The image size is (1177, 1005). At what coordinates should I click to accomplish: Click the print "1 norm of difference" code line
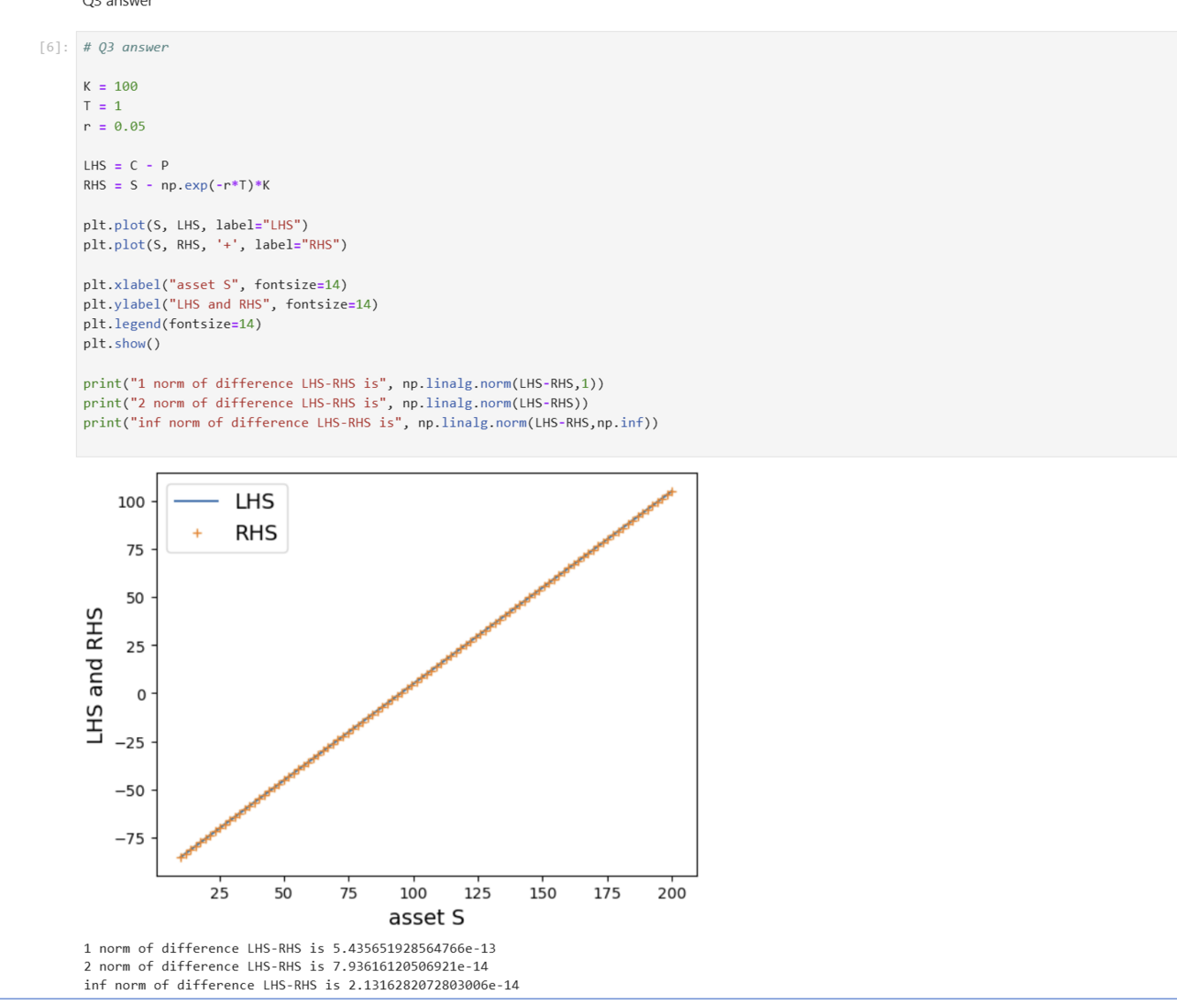coord(344,383)
